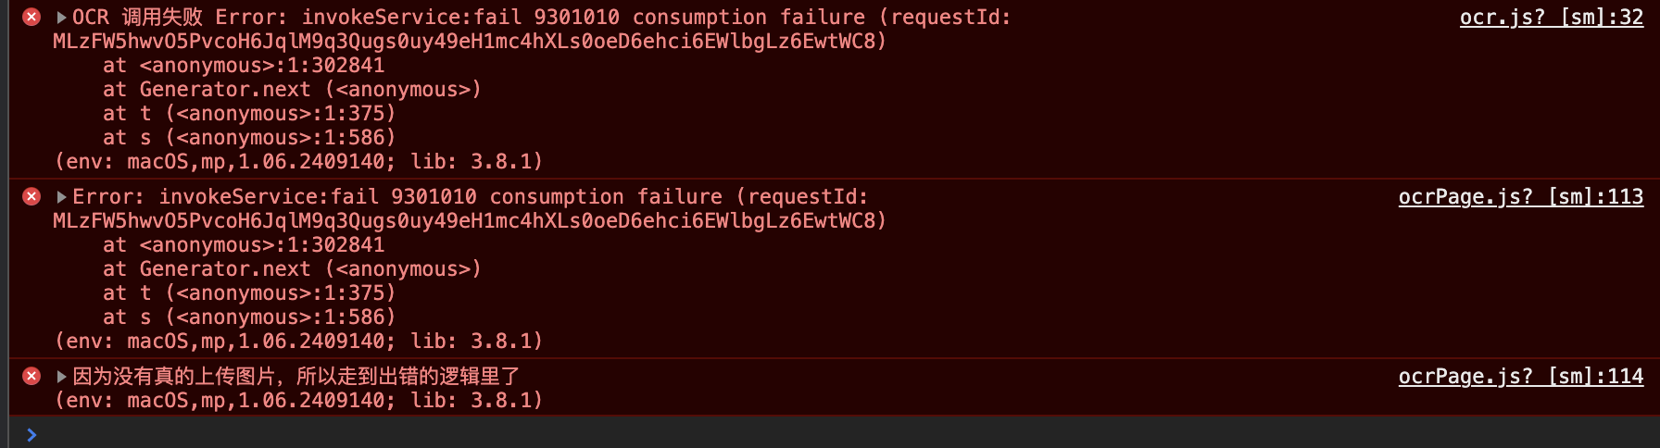
Task: Click 'at <anonymous>:1:302841' in the ocrPage.js:113 error
Action: point(244,245)
